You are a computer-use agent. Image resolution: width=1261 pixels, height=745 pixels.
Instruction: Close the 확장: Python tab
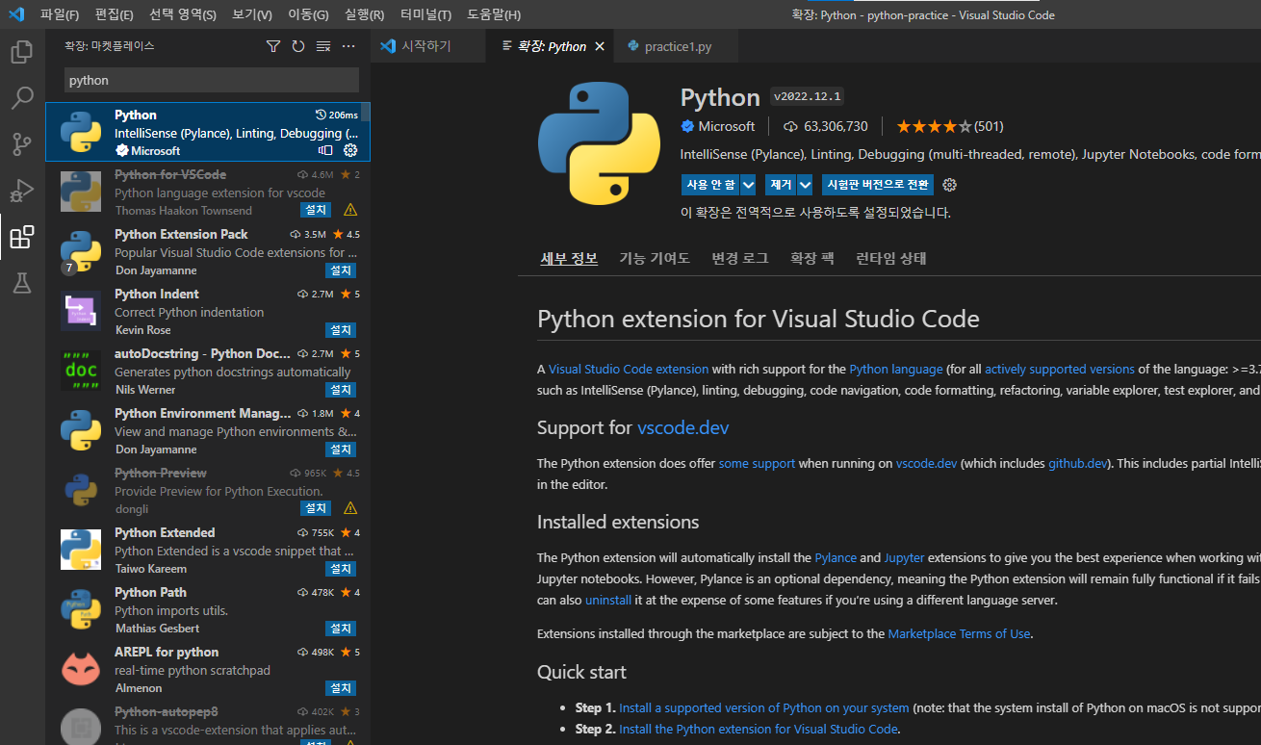tap(601, 46)
